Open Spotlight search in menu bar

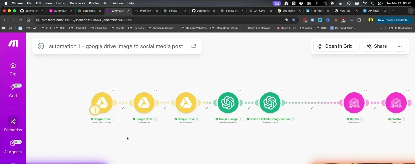[x=373, y=3]
